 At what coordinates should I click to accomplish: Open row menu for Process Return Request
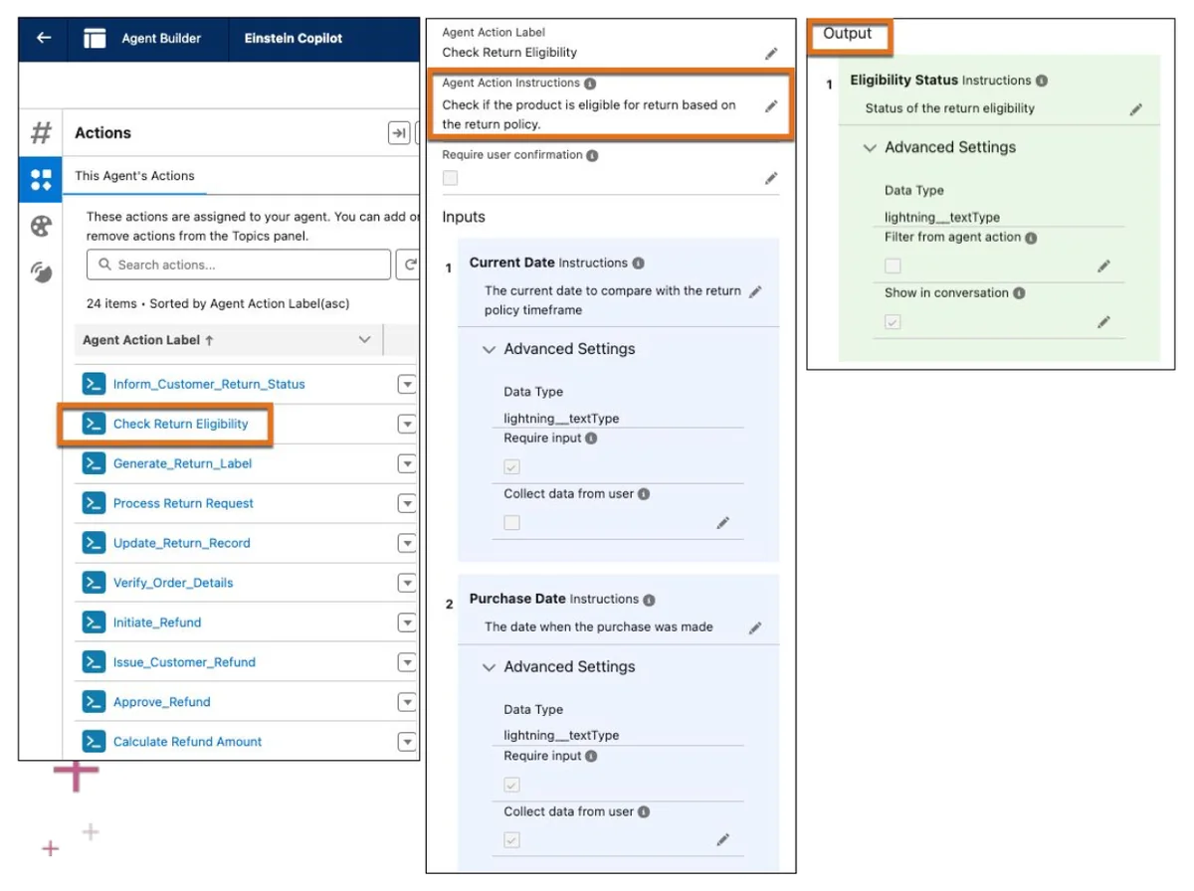pos(406,504)
